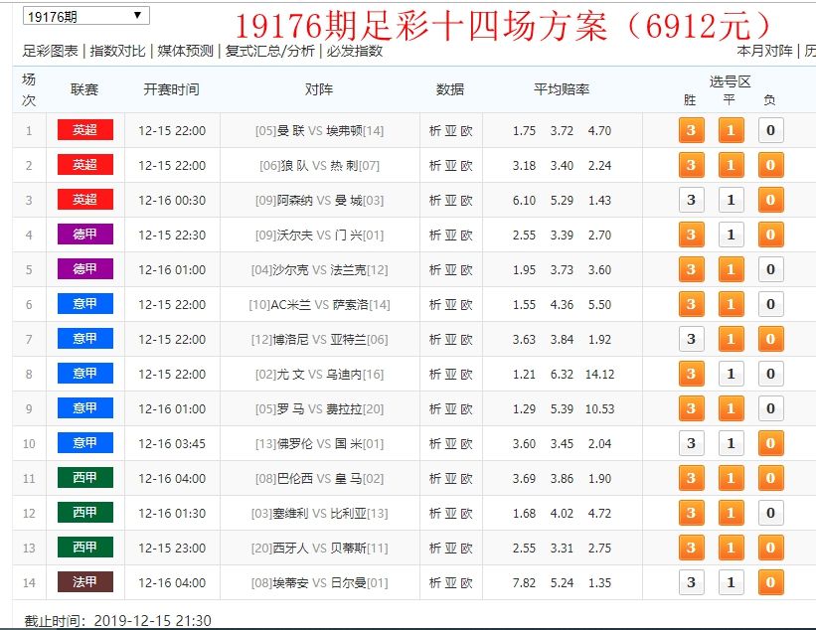The height and width of the screenshot is (630, 816).
Task: Click team name 曼联 in match 1
Action: (290, 130)
